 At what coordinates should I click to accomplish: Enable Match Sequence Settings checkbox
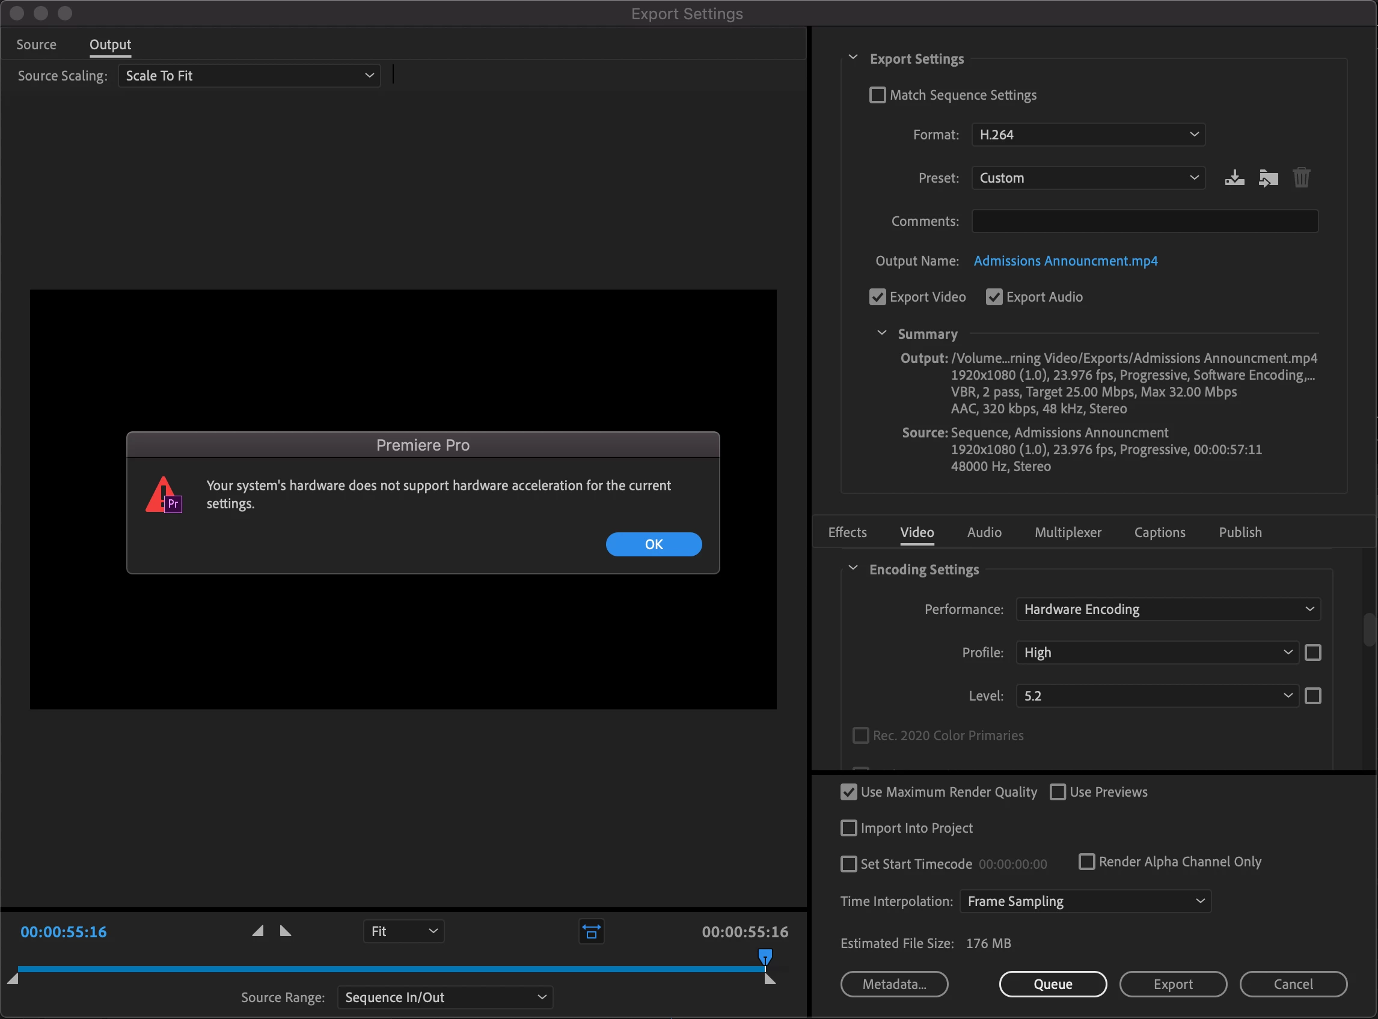point(877,95)
